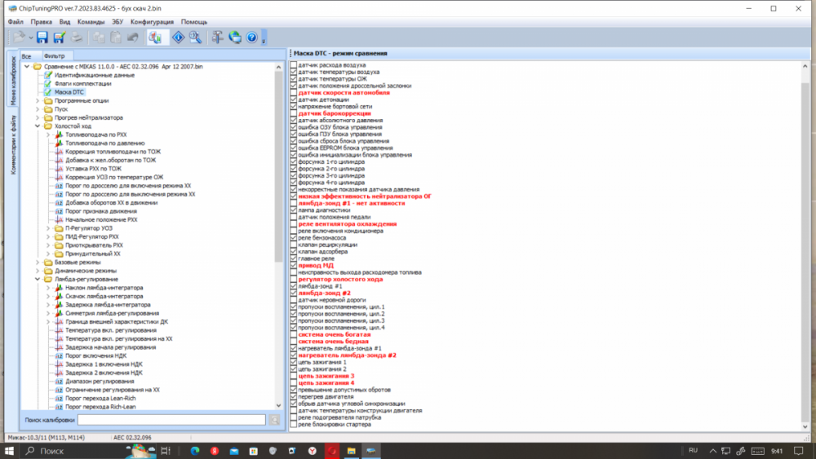
Task: Click the magnifier search toolbar icon
Action: click(x=195, y=38)
